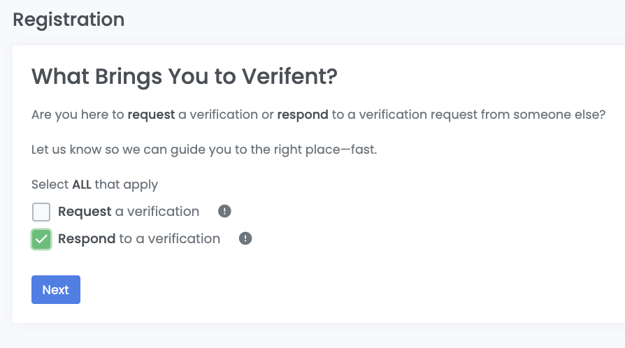Click the bold word "ALL" in the instruction

tap(82, 184)
